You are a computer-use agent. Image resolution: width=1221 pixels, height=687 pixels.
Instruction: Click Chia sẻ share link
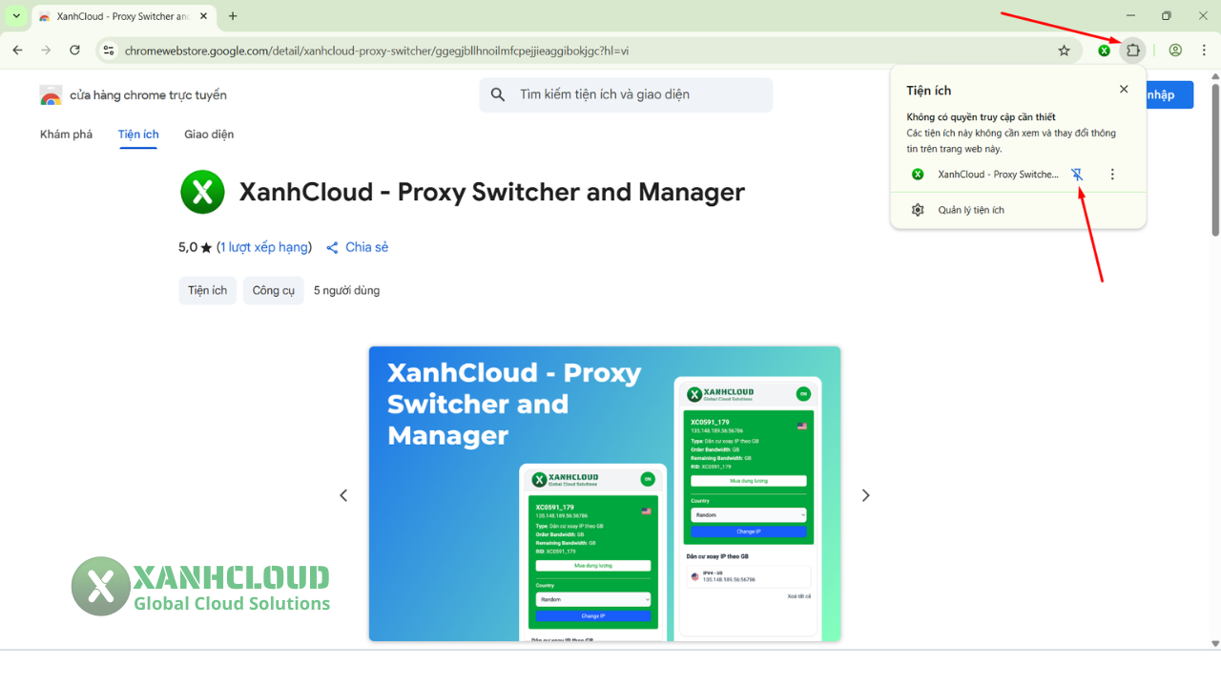[366, 247]
